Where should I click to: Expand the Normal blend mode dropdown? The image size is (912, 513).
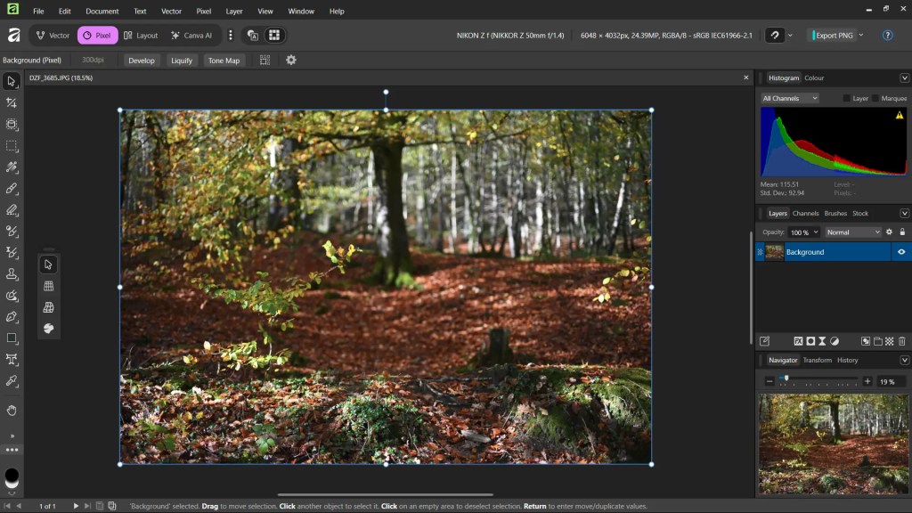click(852, 232)
